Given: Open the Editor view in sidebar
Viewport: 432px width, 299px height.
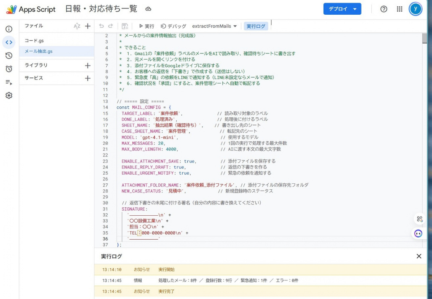Looking at the screenshot, I should [9, 42].
